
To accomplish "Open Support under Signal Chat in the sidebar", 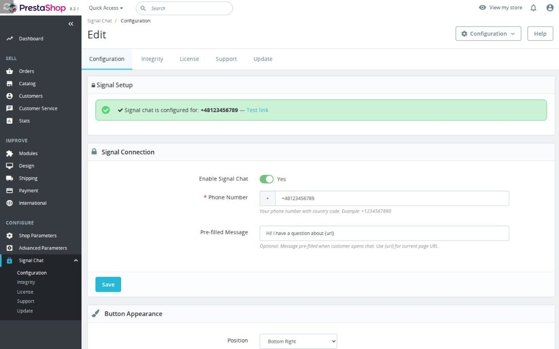I will pos(26,302).
